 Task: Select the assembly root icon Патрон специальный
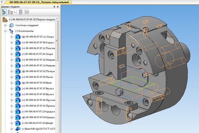coord(5,19)
